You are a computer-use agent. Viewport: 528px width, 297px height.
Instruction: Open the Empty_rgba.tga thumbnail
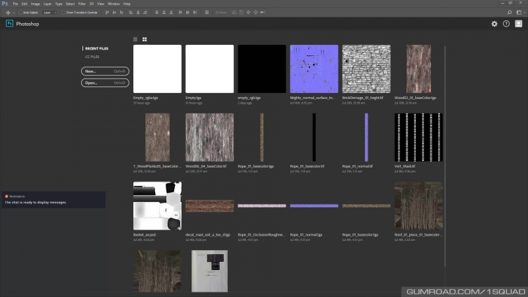click(x=157, y=69)
